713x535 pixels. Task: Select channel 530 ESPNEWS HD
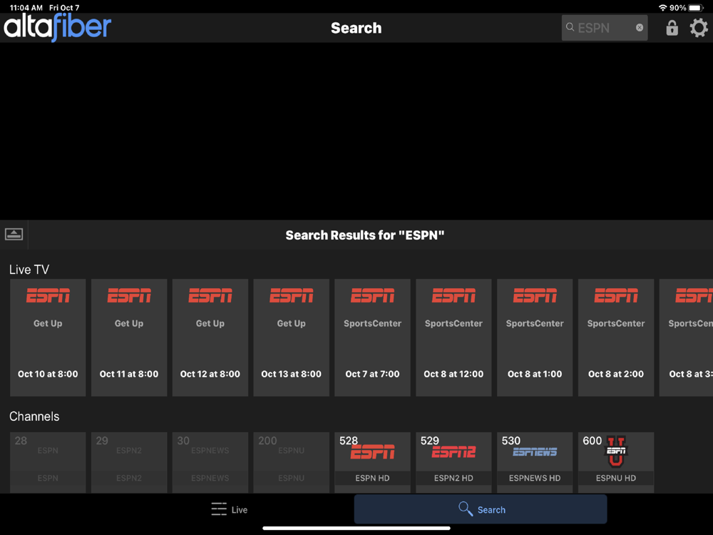pos(535,462)
